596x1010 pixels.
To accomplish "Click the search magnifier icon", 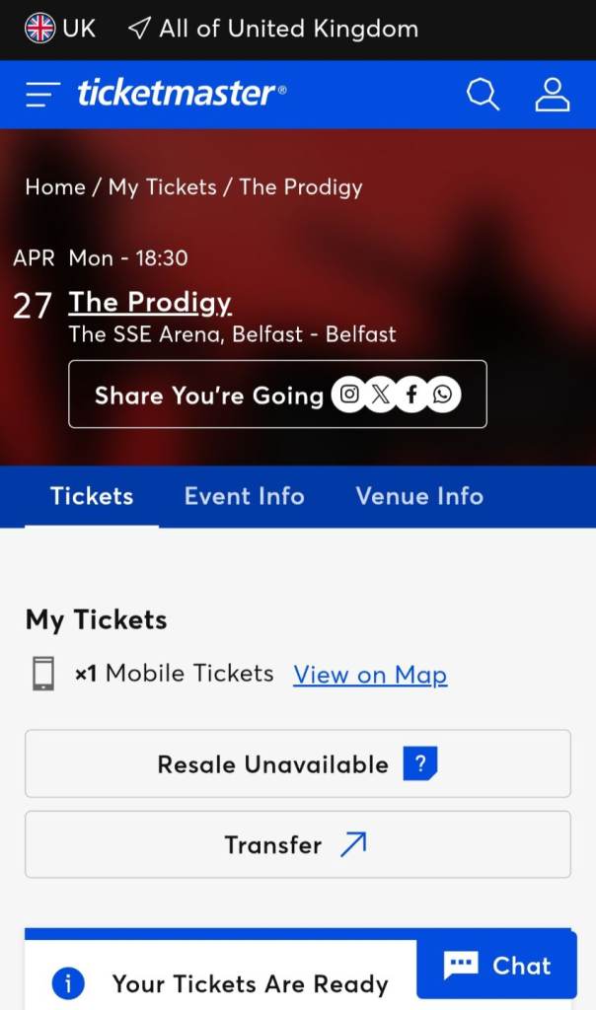I will (483, 95).
